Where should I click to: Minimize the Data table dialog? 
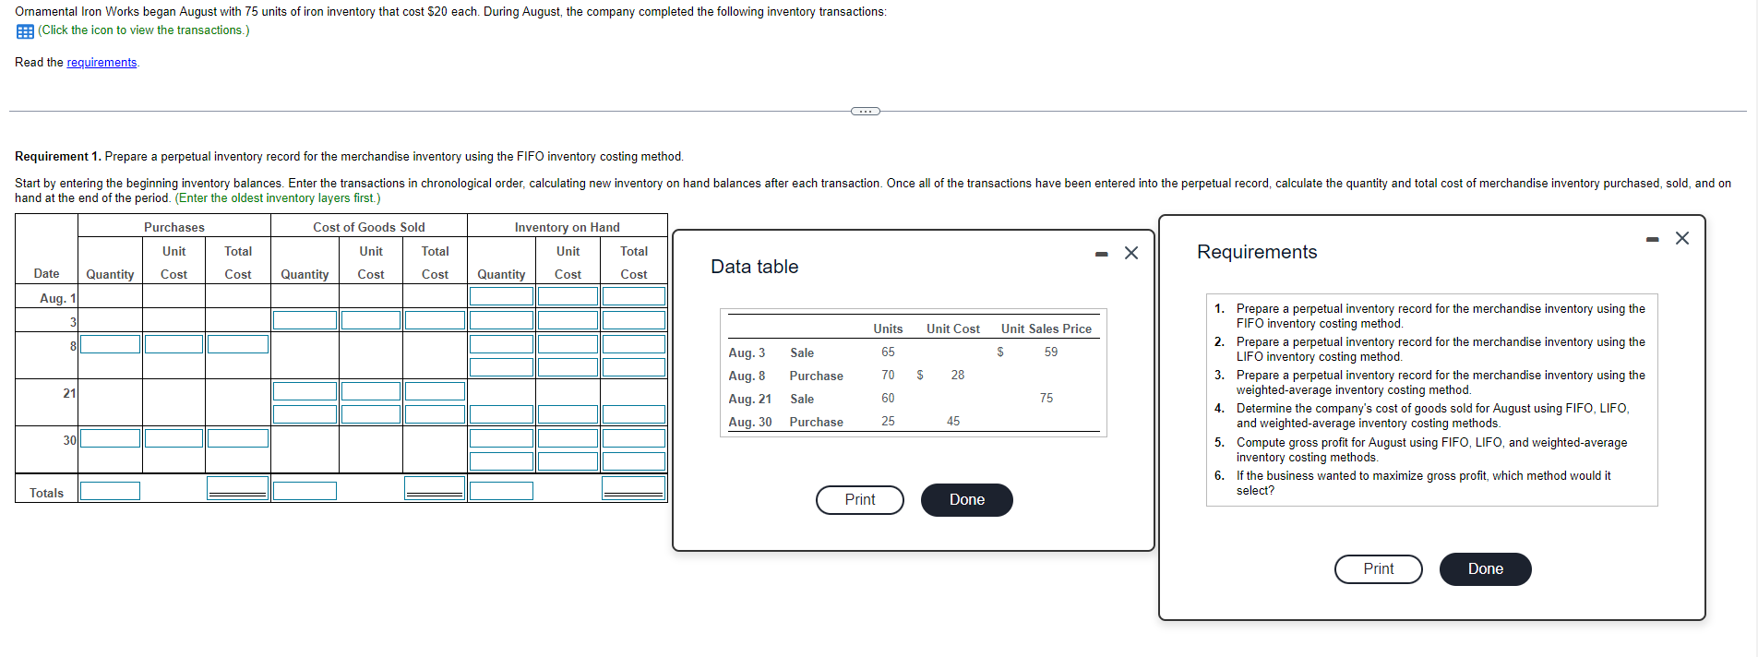click(x=1101, y=254)
